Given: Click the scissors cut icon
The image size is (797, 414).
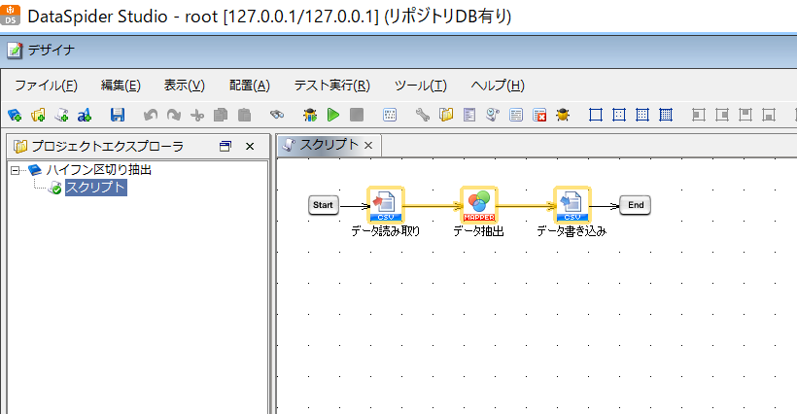Looking at the screenshot, I should click(x=197, y=116).
